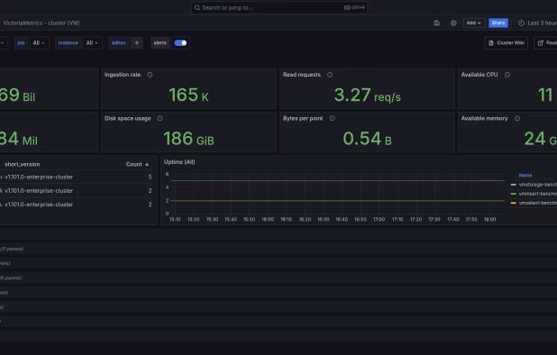This screenshot has height=355, width=557.
Task: Click the 186 GiB disk usage value
Action: coord(188,139)
